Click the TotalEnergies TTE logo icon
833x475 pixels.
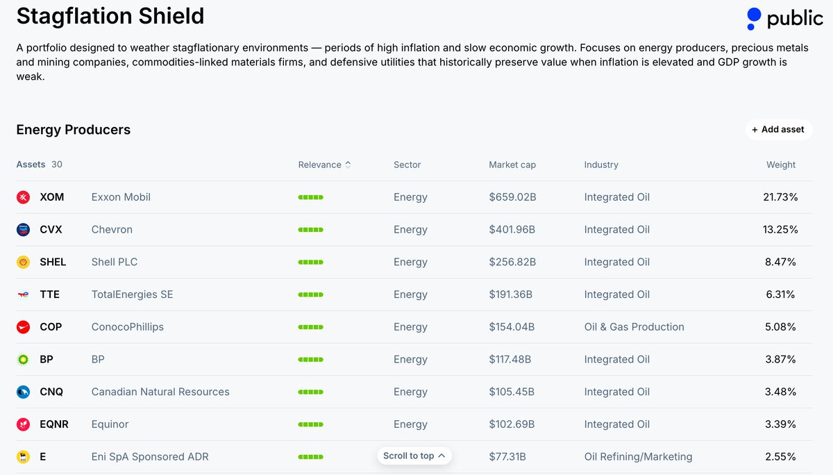tap(23, 294)
